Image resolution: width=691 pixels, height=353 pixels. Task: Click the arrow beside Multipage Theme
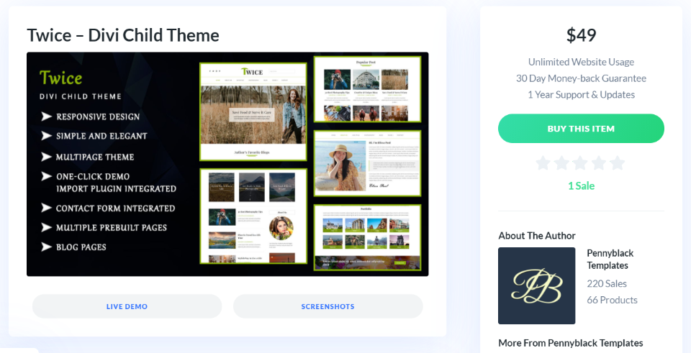[x=46, y=156]
